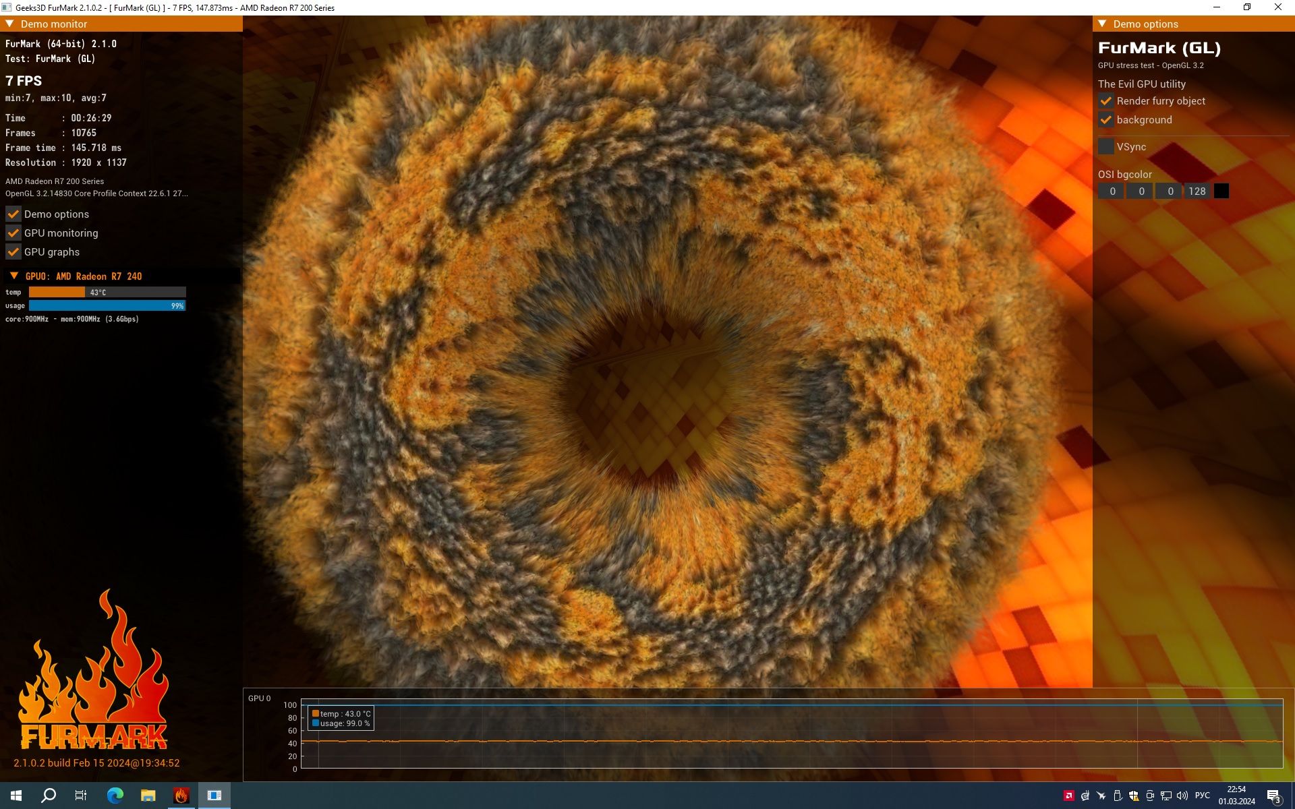This screenshot has height=809, width=1295.
Task: Open the FurMark flame icon in taskbar
Action: 181,796
